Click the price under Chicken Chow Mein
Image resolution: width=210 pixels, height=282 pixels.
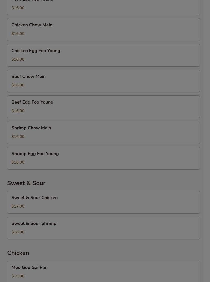click(18, 34)
